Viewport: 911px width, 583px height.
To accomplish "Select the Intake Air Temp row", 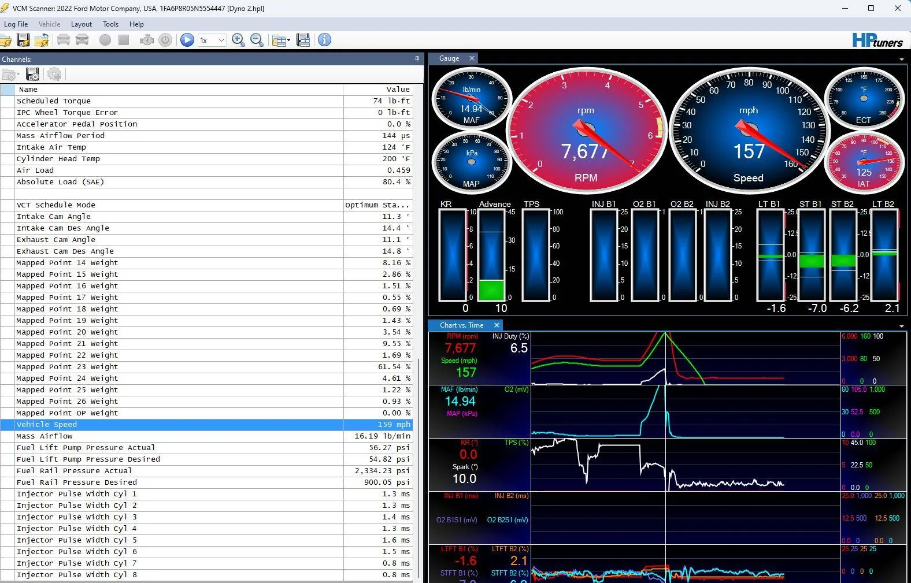I will tap(206, 147).
